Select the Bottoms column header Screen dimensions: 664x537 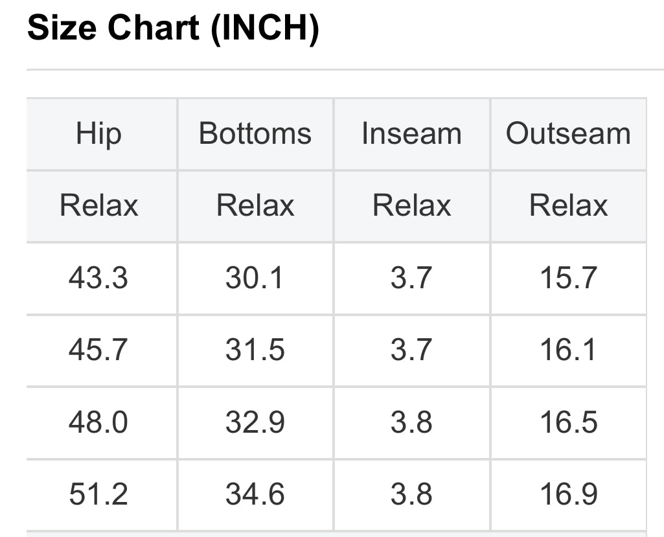[255, 134]
